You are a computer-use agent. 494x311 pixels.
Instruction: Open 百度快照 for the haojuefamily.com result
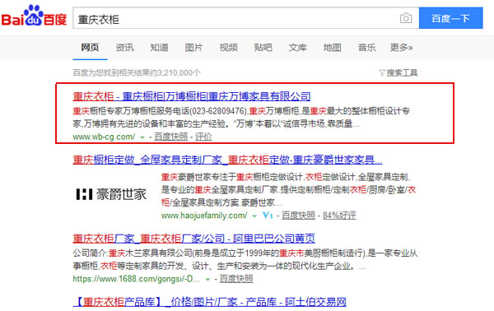tap(298, 216)
